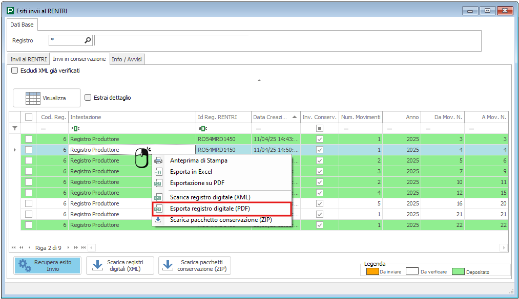Viewport: 519px width, 299px height.
Task: Click the PDF icon next to Esportazione su PDF
Action: [159, 183]
